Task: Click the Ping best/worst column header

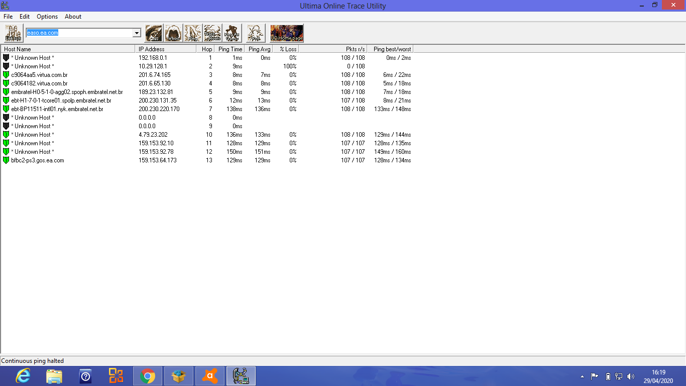Action: point(390,49)
